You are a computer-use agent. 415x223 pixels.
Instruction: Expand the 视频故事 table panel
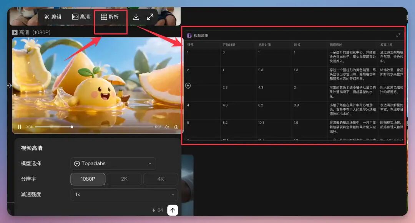(x=398, y=35)
